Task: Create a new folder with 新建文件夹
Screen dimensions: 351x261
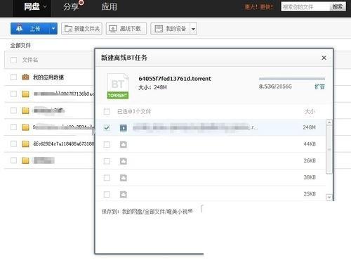Action: pyautogui.click(x=81, y=29)
